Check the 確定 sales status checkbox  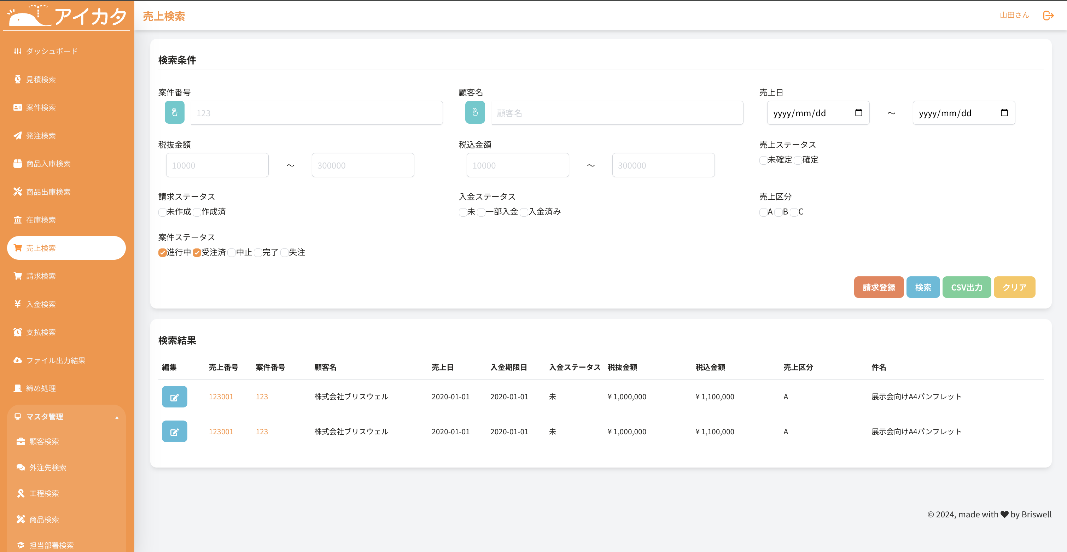(798, 160)
